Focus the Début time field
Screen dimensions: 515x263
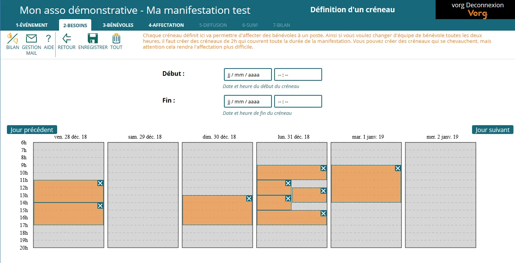coord(298,75)
